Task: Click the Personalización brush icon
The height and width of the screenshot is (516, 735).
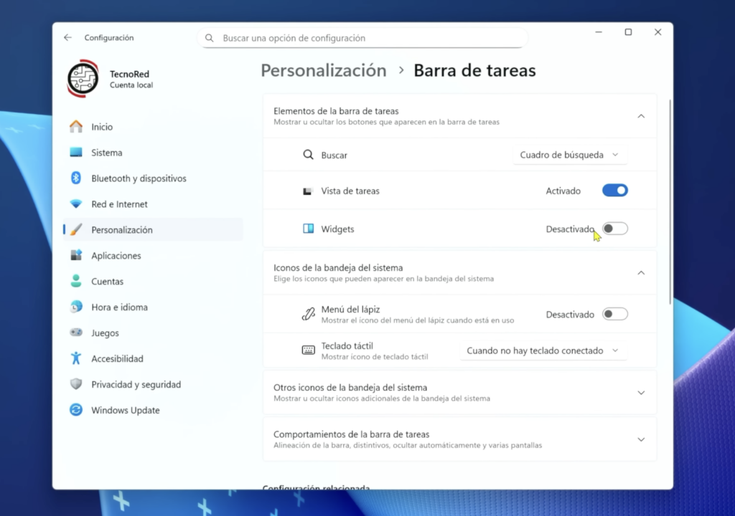Action: pos(76,229)
